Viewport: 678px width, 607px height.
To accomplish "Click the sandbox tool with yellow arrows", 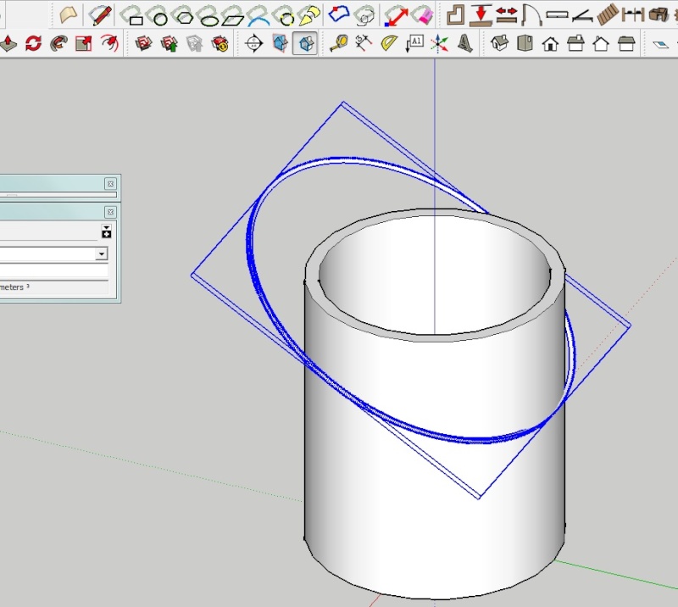I will tap(220, 44).
